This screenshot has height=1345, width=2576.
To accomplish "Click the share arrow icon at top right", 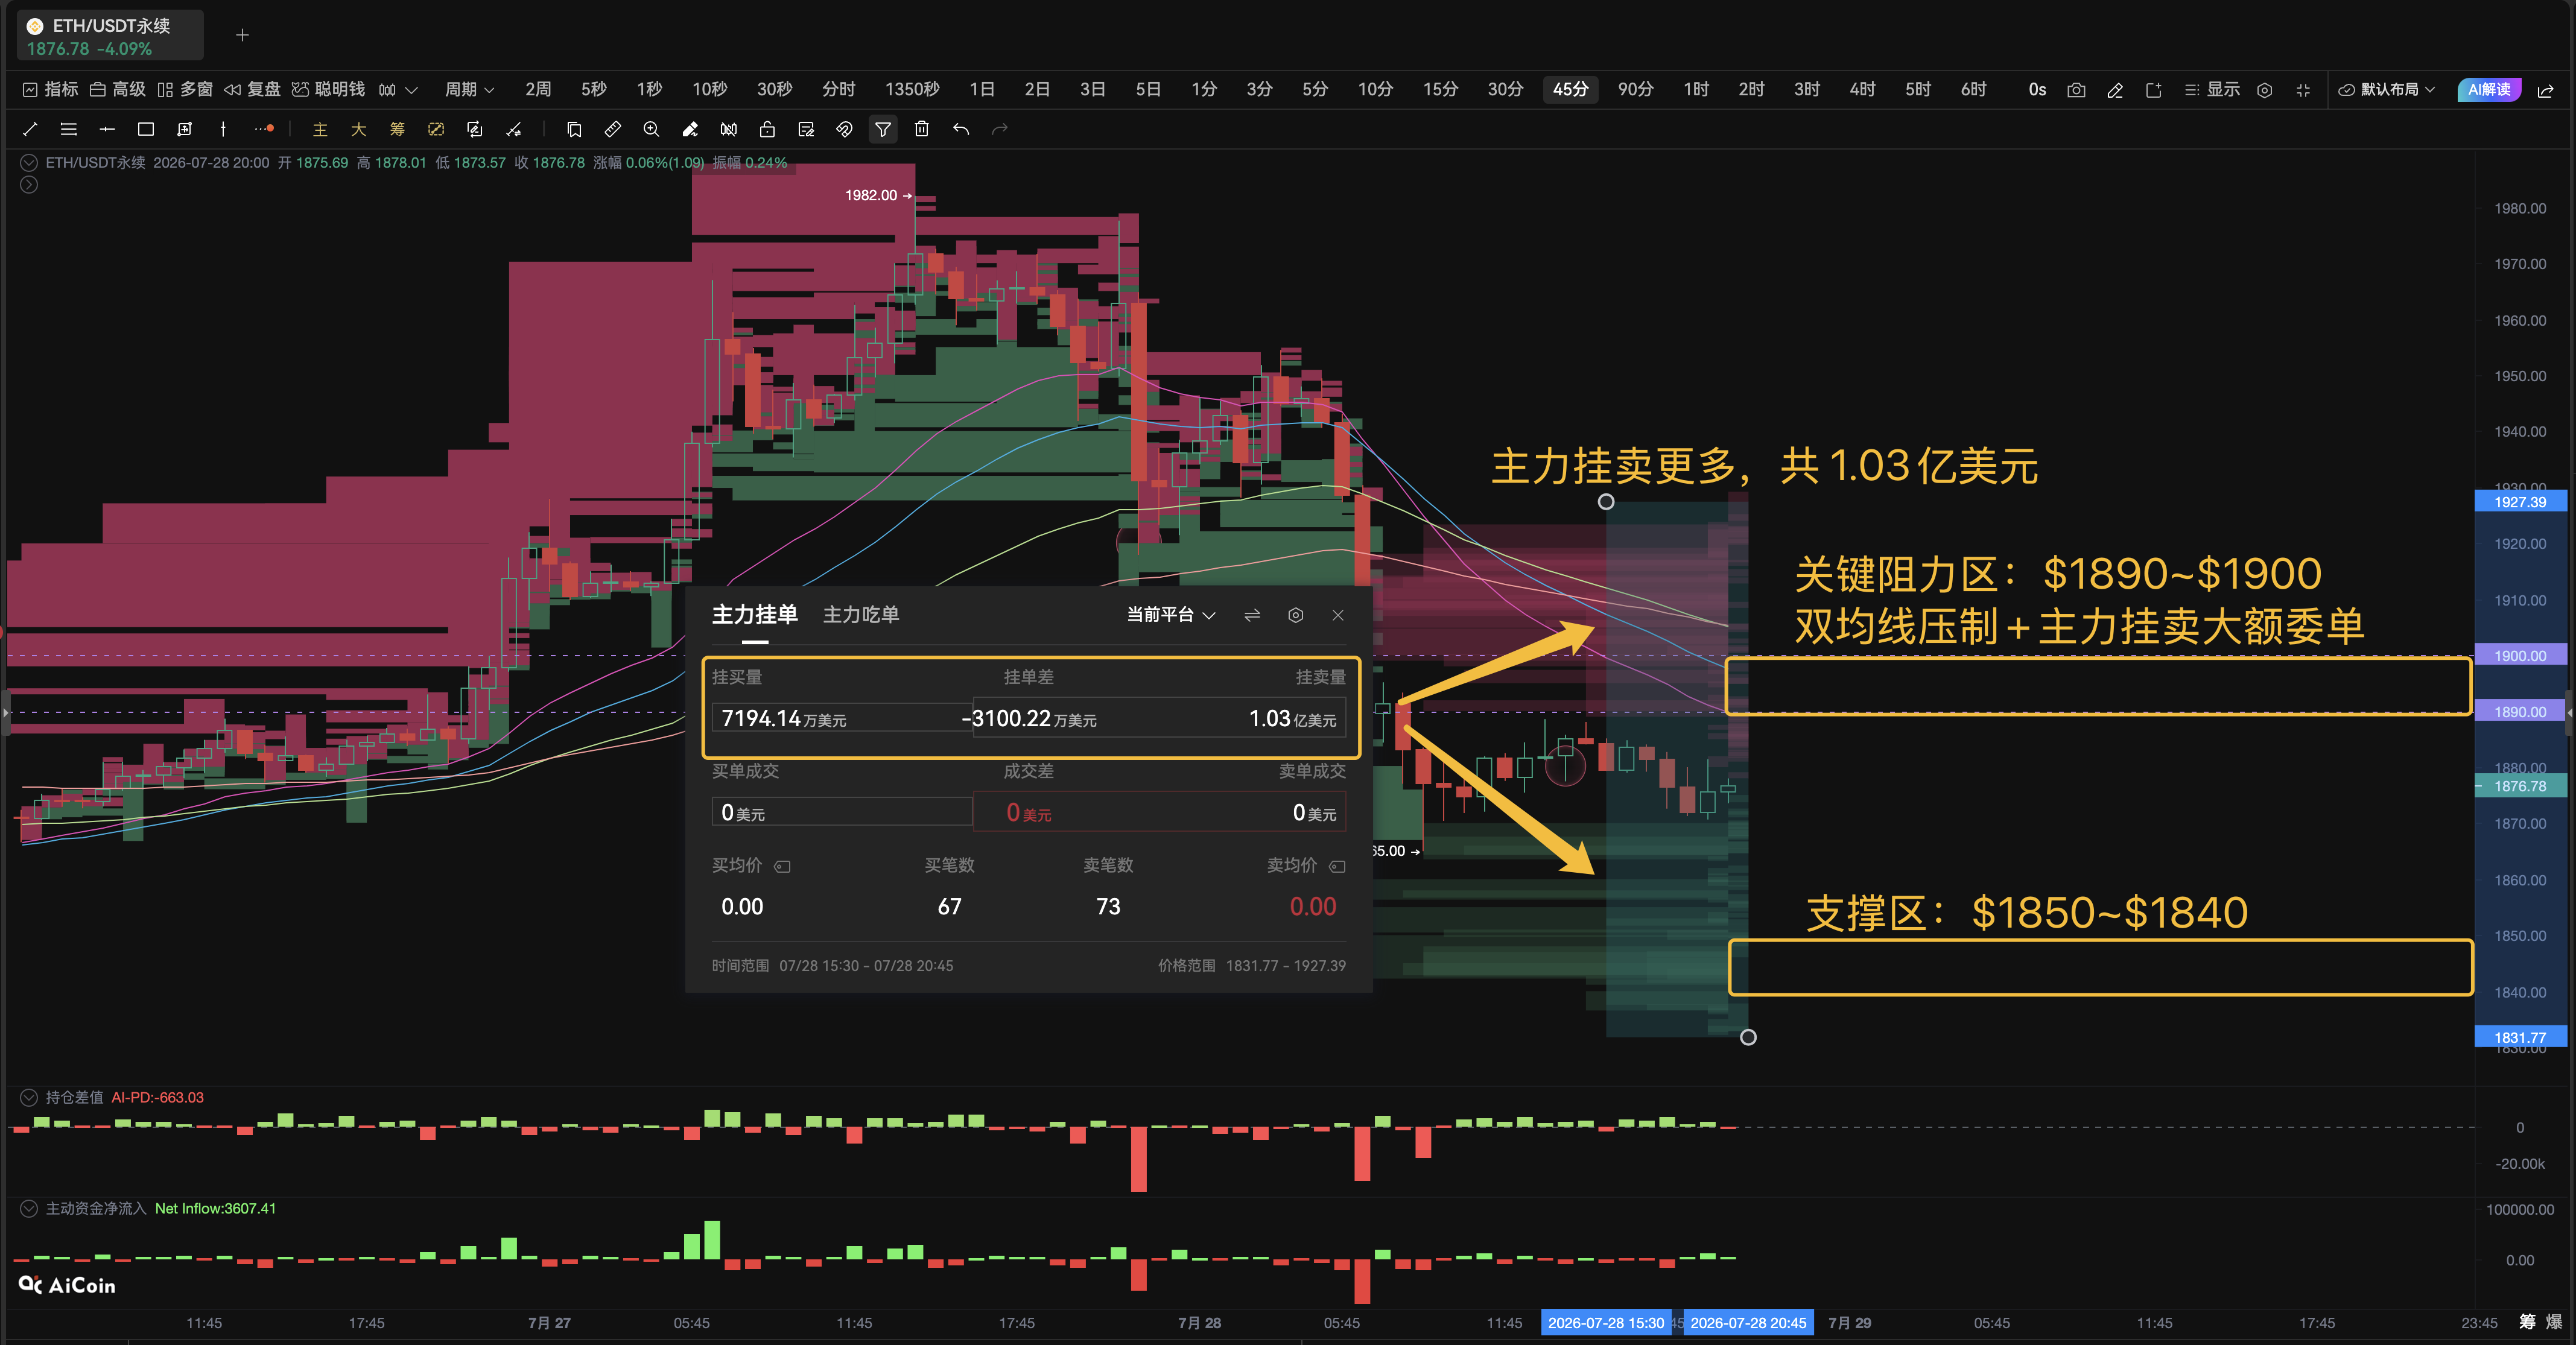I will pos(2546,90).
